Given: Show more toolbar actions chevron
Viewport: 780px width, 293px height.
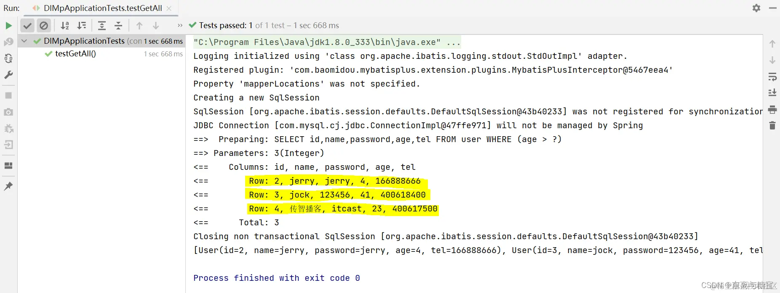Looking at the screenshot, I should [180, 26].
